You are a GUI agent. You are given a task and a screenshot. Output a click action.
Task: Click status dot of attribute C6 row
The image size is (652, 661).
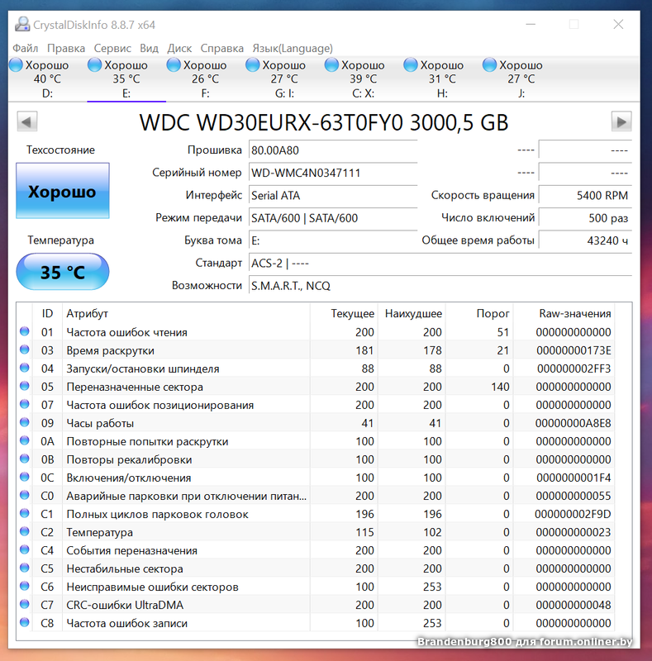25,586
